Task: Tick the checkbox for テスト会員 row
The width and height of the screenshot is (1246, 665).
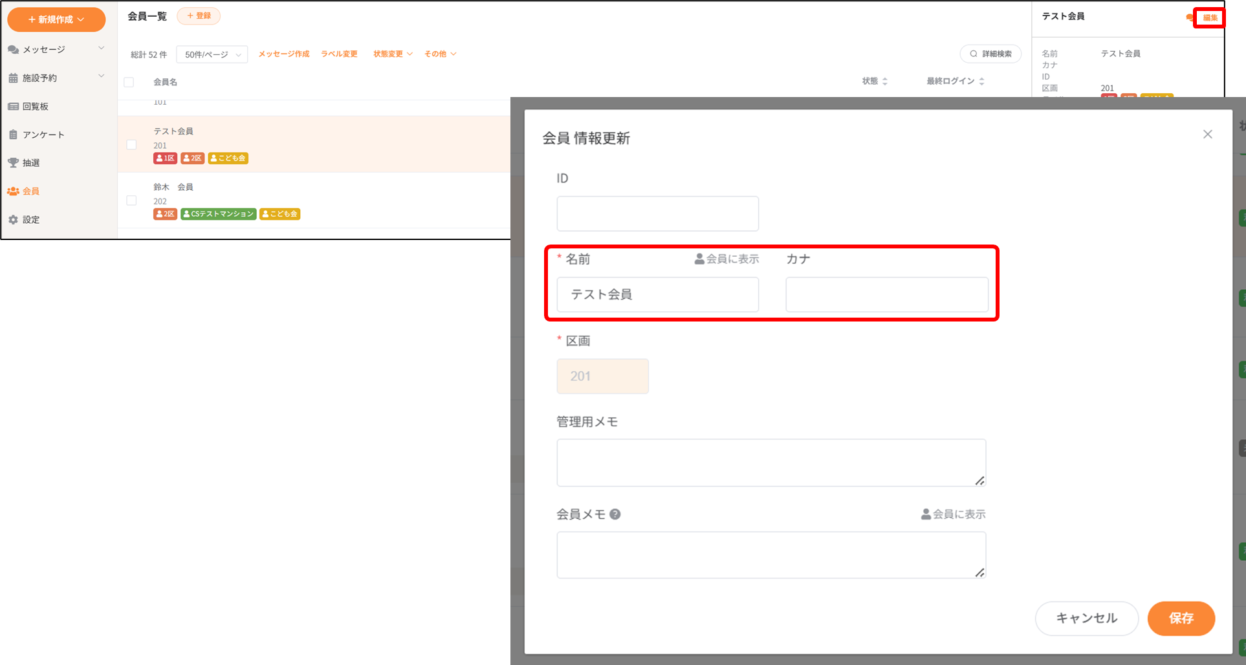Action: 131,144
